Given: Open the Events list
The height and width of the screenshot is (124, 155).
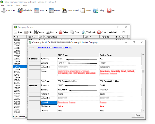Looking at the screenshot, I should 54,10.
